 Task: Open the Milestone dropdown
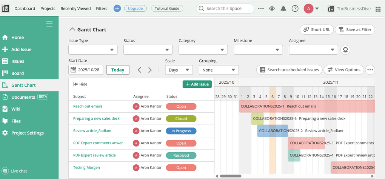(x=258, y=50)
